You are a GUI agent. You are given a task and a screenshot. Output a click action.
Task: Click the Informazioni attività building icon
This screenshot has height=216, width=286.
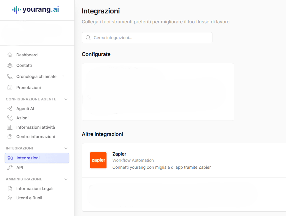click(x=10, y=127)
